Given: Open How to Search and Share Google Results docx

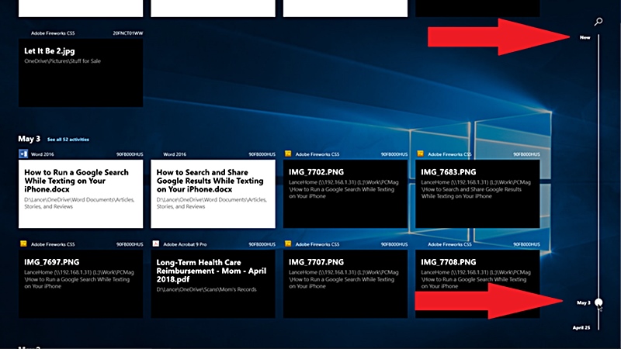Looking at the screenshot, I should coord(213,194).
